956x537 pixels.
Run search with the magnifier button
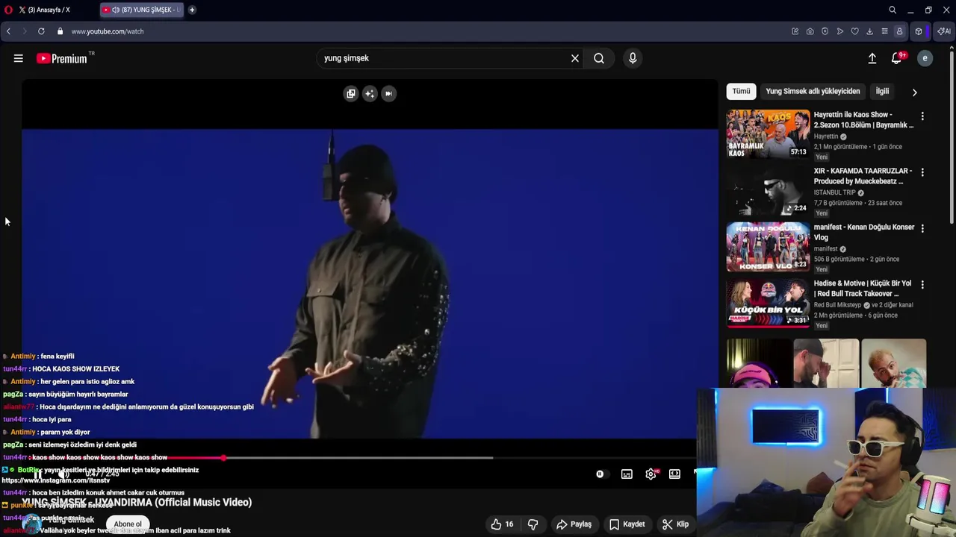click(x=599, y=58)
